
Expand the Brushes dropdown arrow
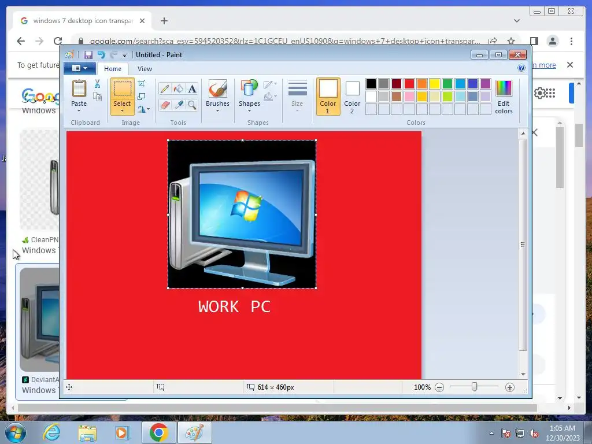click(217, 110)
